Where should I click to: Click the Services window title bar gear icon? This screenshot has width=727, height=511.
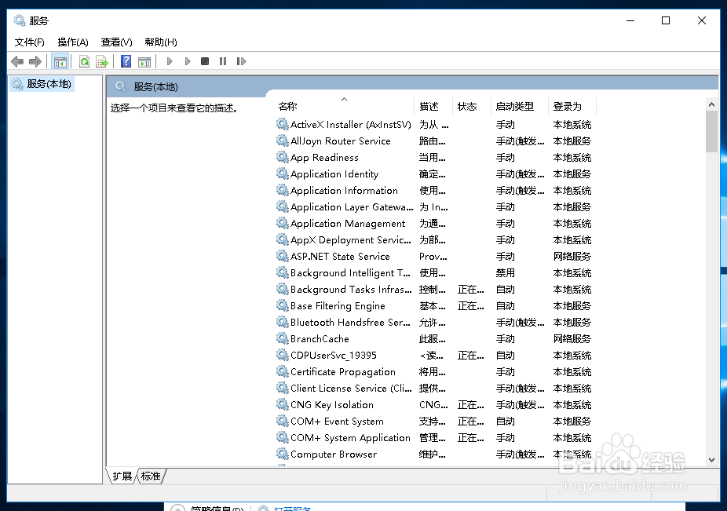(19, 20)
